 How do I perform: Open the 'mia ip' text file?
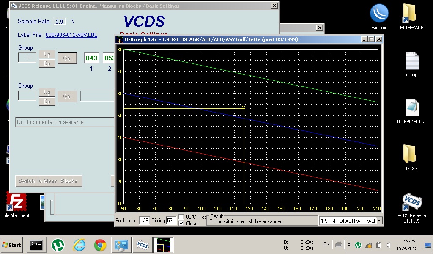(411, 63)
